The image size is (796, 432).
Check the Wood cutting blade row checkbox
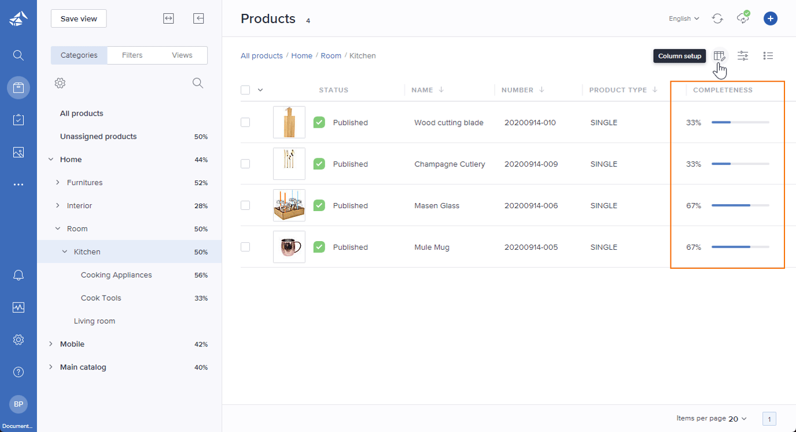click(x=245, y=123)
